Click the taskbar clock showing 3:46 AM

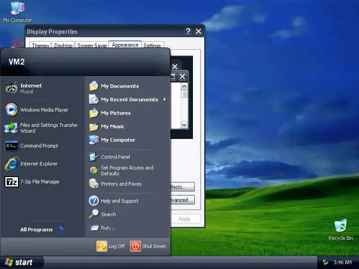342,262
